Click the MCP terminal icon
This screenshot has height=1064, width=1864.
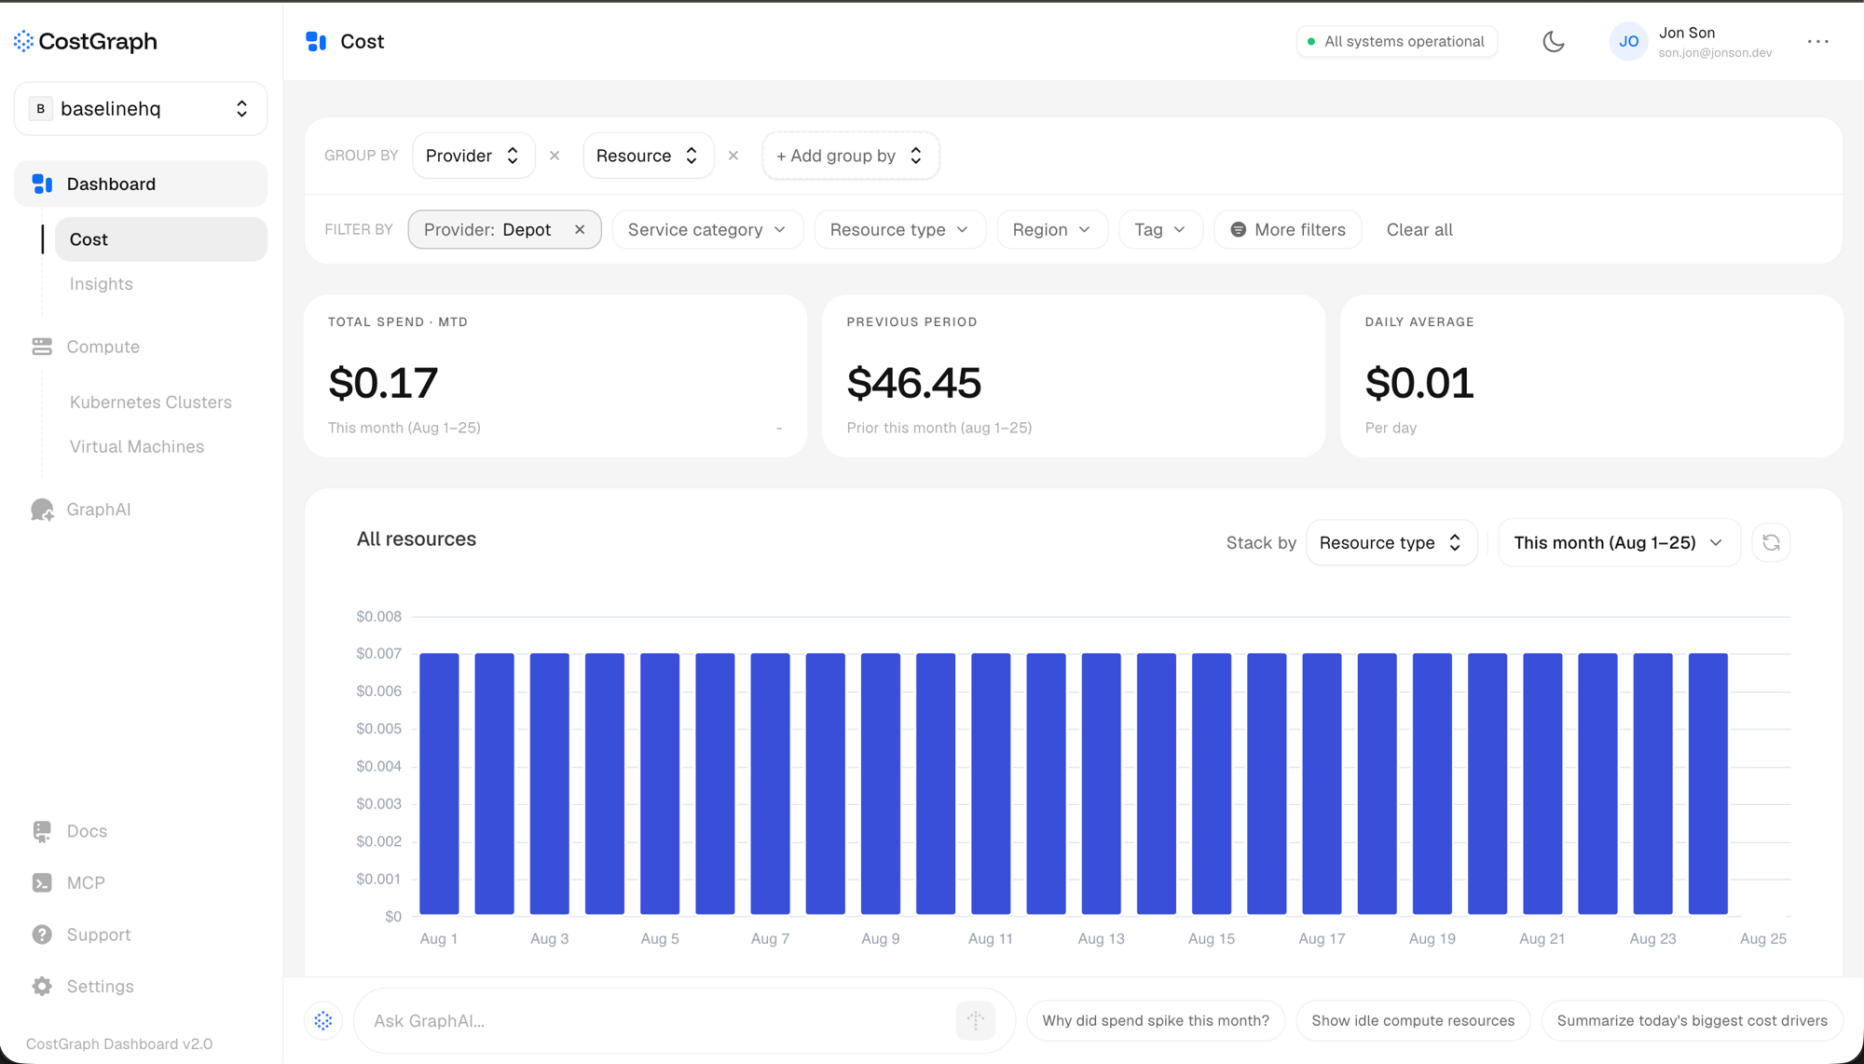(x=42, y=882)
